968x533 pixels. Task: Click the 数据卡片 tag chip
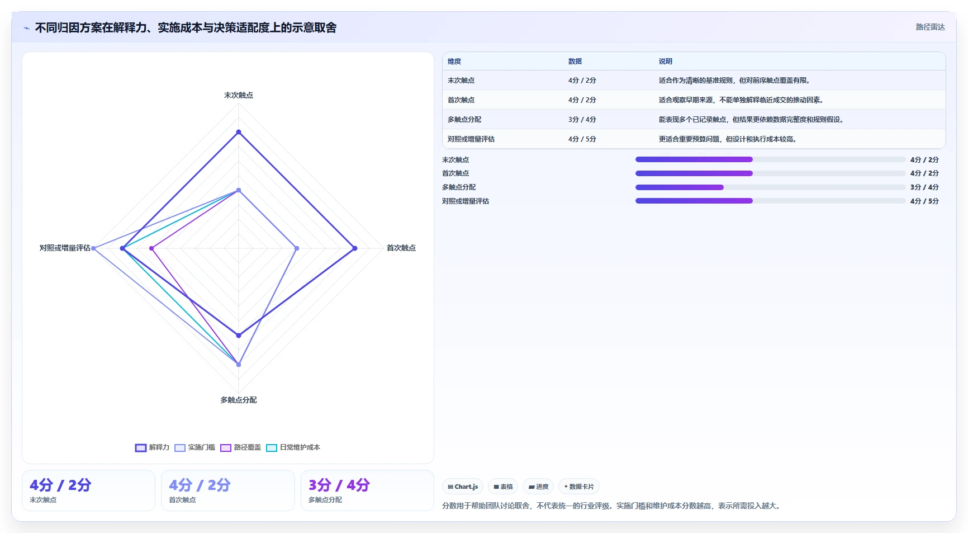click(579, 487)
